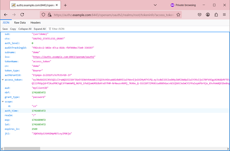
Task: Click the scroll left arrow
Action: [x=2, y=149]
